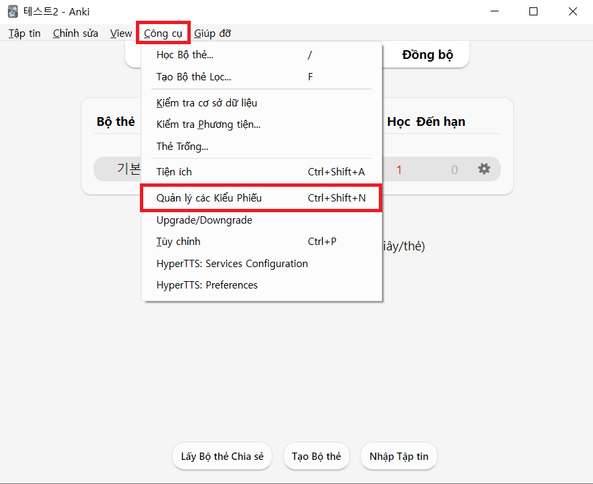The image size is (593, 484).
Task: Open Thẻ Trống... menu item
Action: pos(261,147)
